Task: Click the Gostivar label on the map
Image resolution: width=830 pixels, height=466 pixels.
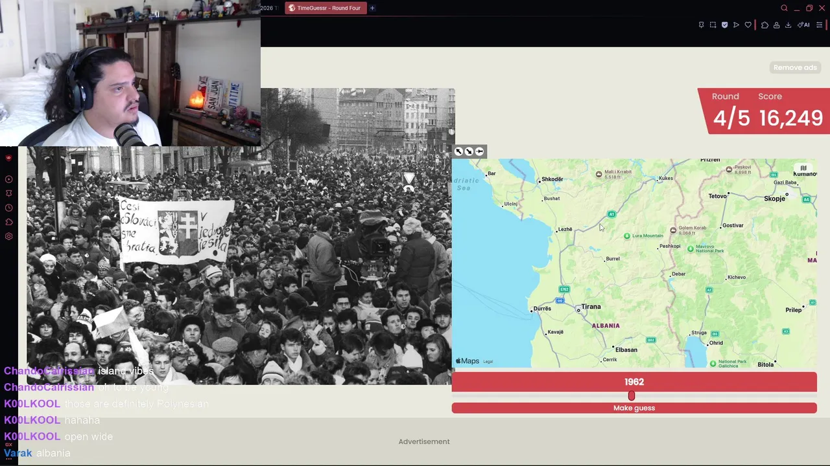Action: pos(733,225)
